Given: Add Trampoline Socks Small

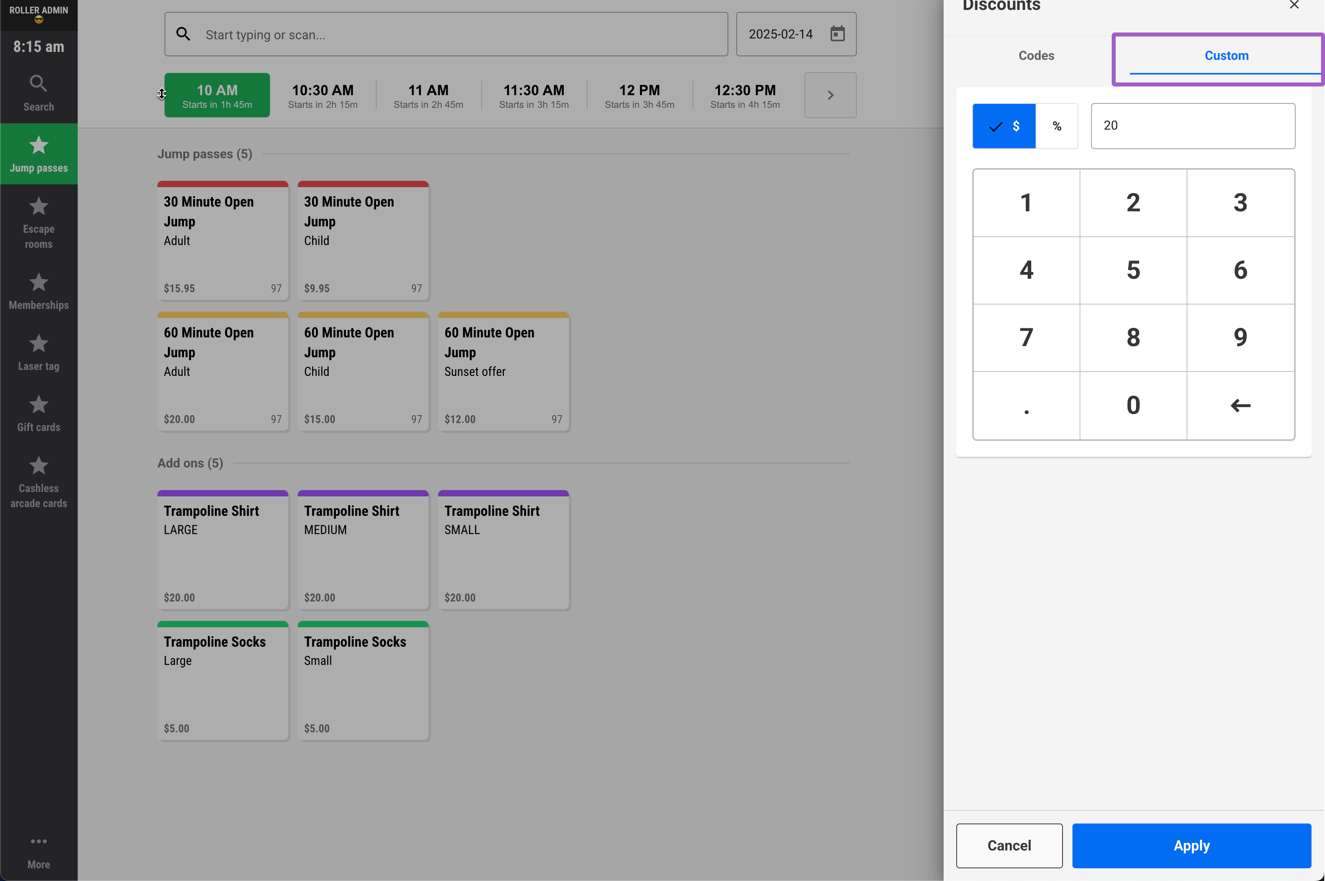Looking at the screenshot, I should pyautogui.click(x=363, y=680).
